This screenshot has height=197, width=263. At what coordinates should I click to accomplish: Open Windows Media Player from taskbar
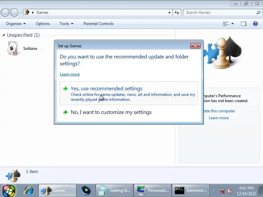coord(86,190)
